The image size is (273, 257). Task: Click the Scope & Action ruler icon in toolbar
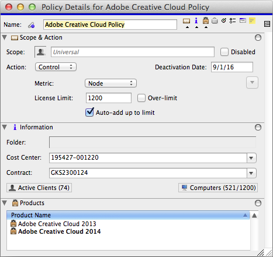186,21
